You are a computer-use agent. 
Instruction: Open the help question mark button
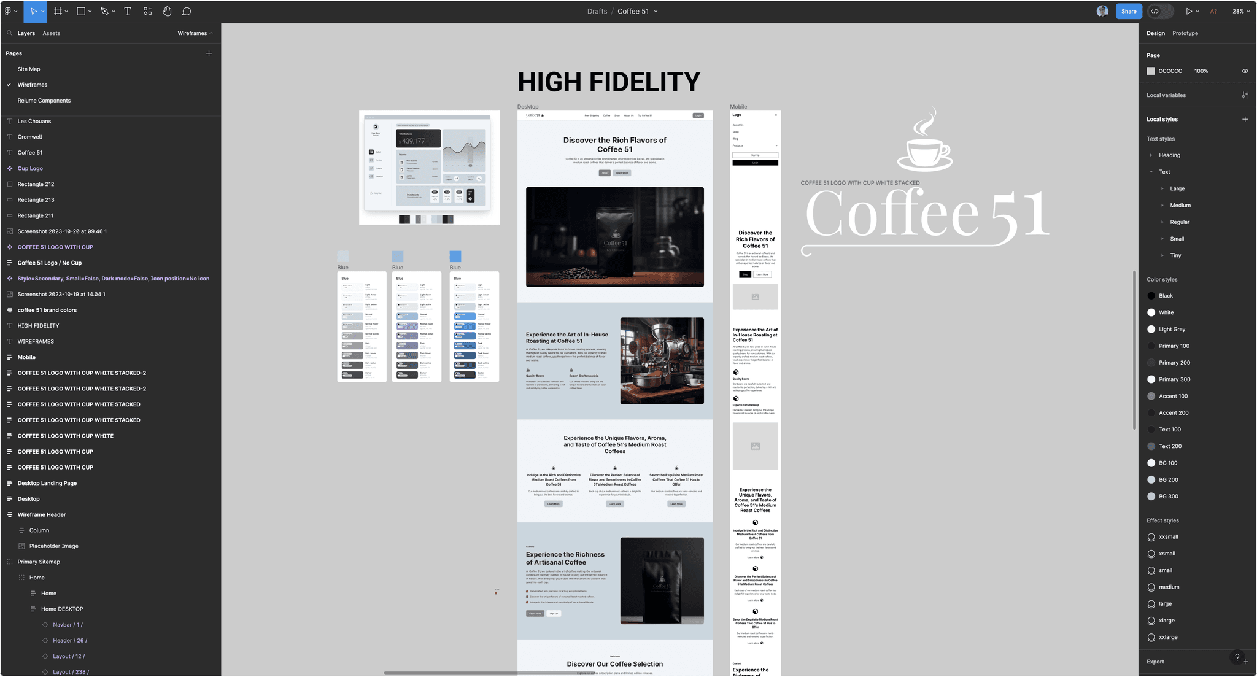[1237, 657]
